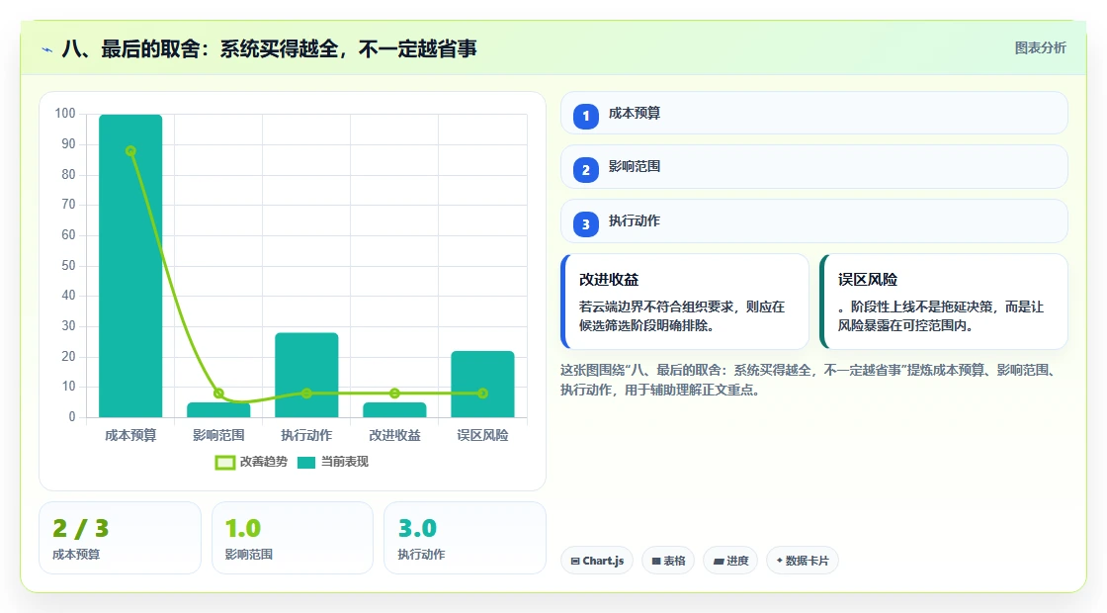Click the x-axis label 改进收益
Screen dimensions: 1107x613
tap(394, 435)
